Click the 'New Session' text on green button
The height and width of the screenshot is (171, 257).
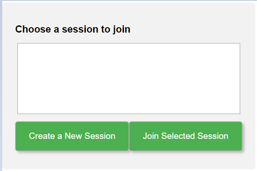pyautogui.click(x=90, y=136)
